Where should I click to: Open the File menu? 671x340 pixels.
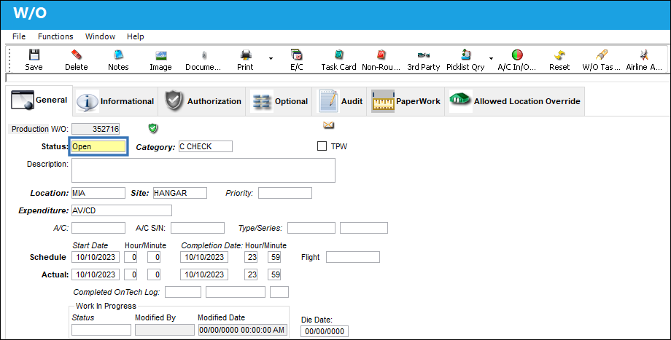pos(19,36)
